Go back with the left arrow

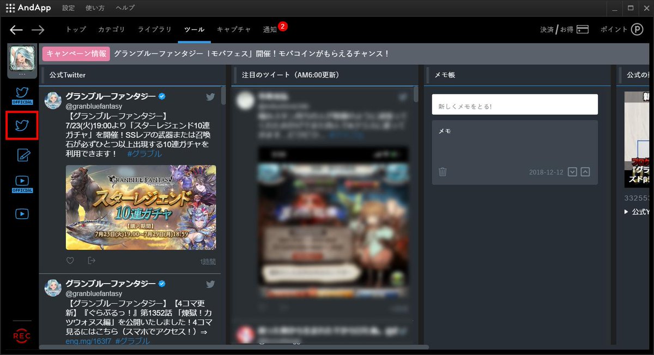pos(16,30)
